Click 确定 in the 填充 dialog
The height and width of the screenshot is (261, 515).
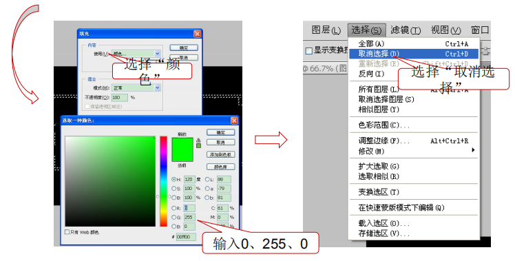[184, 48]
